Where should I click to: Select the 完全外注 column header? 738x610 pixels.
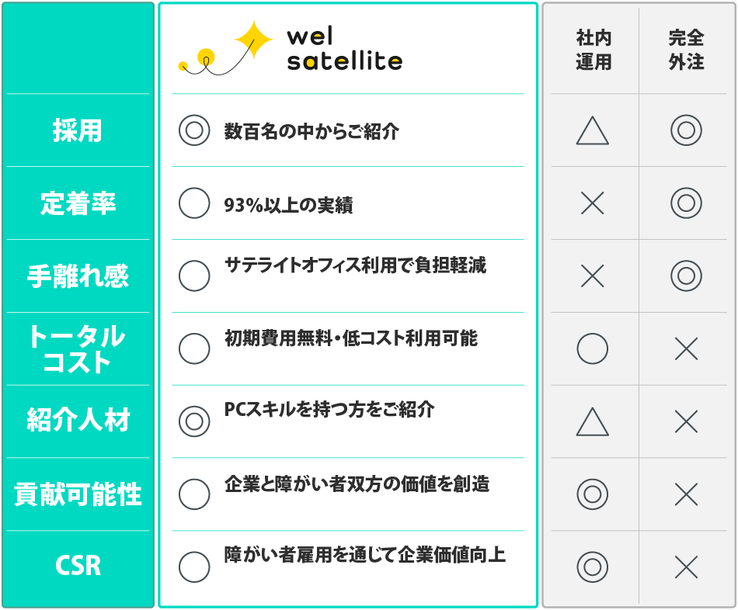(x=686, y=50)
